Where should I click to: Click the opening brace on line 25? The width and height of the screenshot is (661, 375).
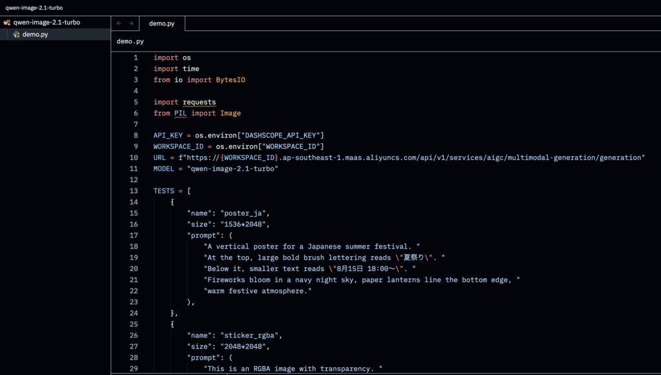[x=172, y=324]
